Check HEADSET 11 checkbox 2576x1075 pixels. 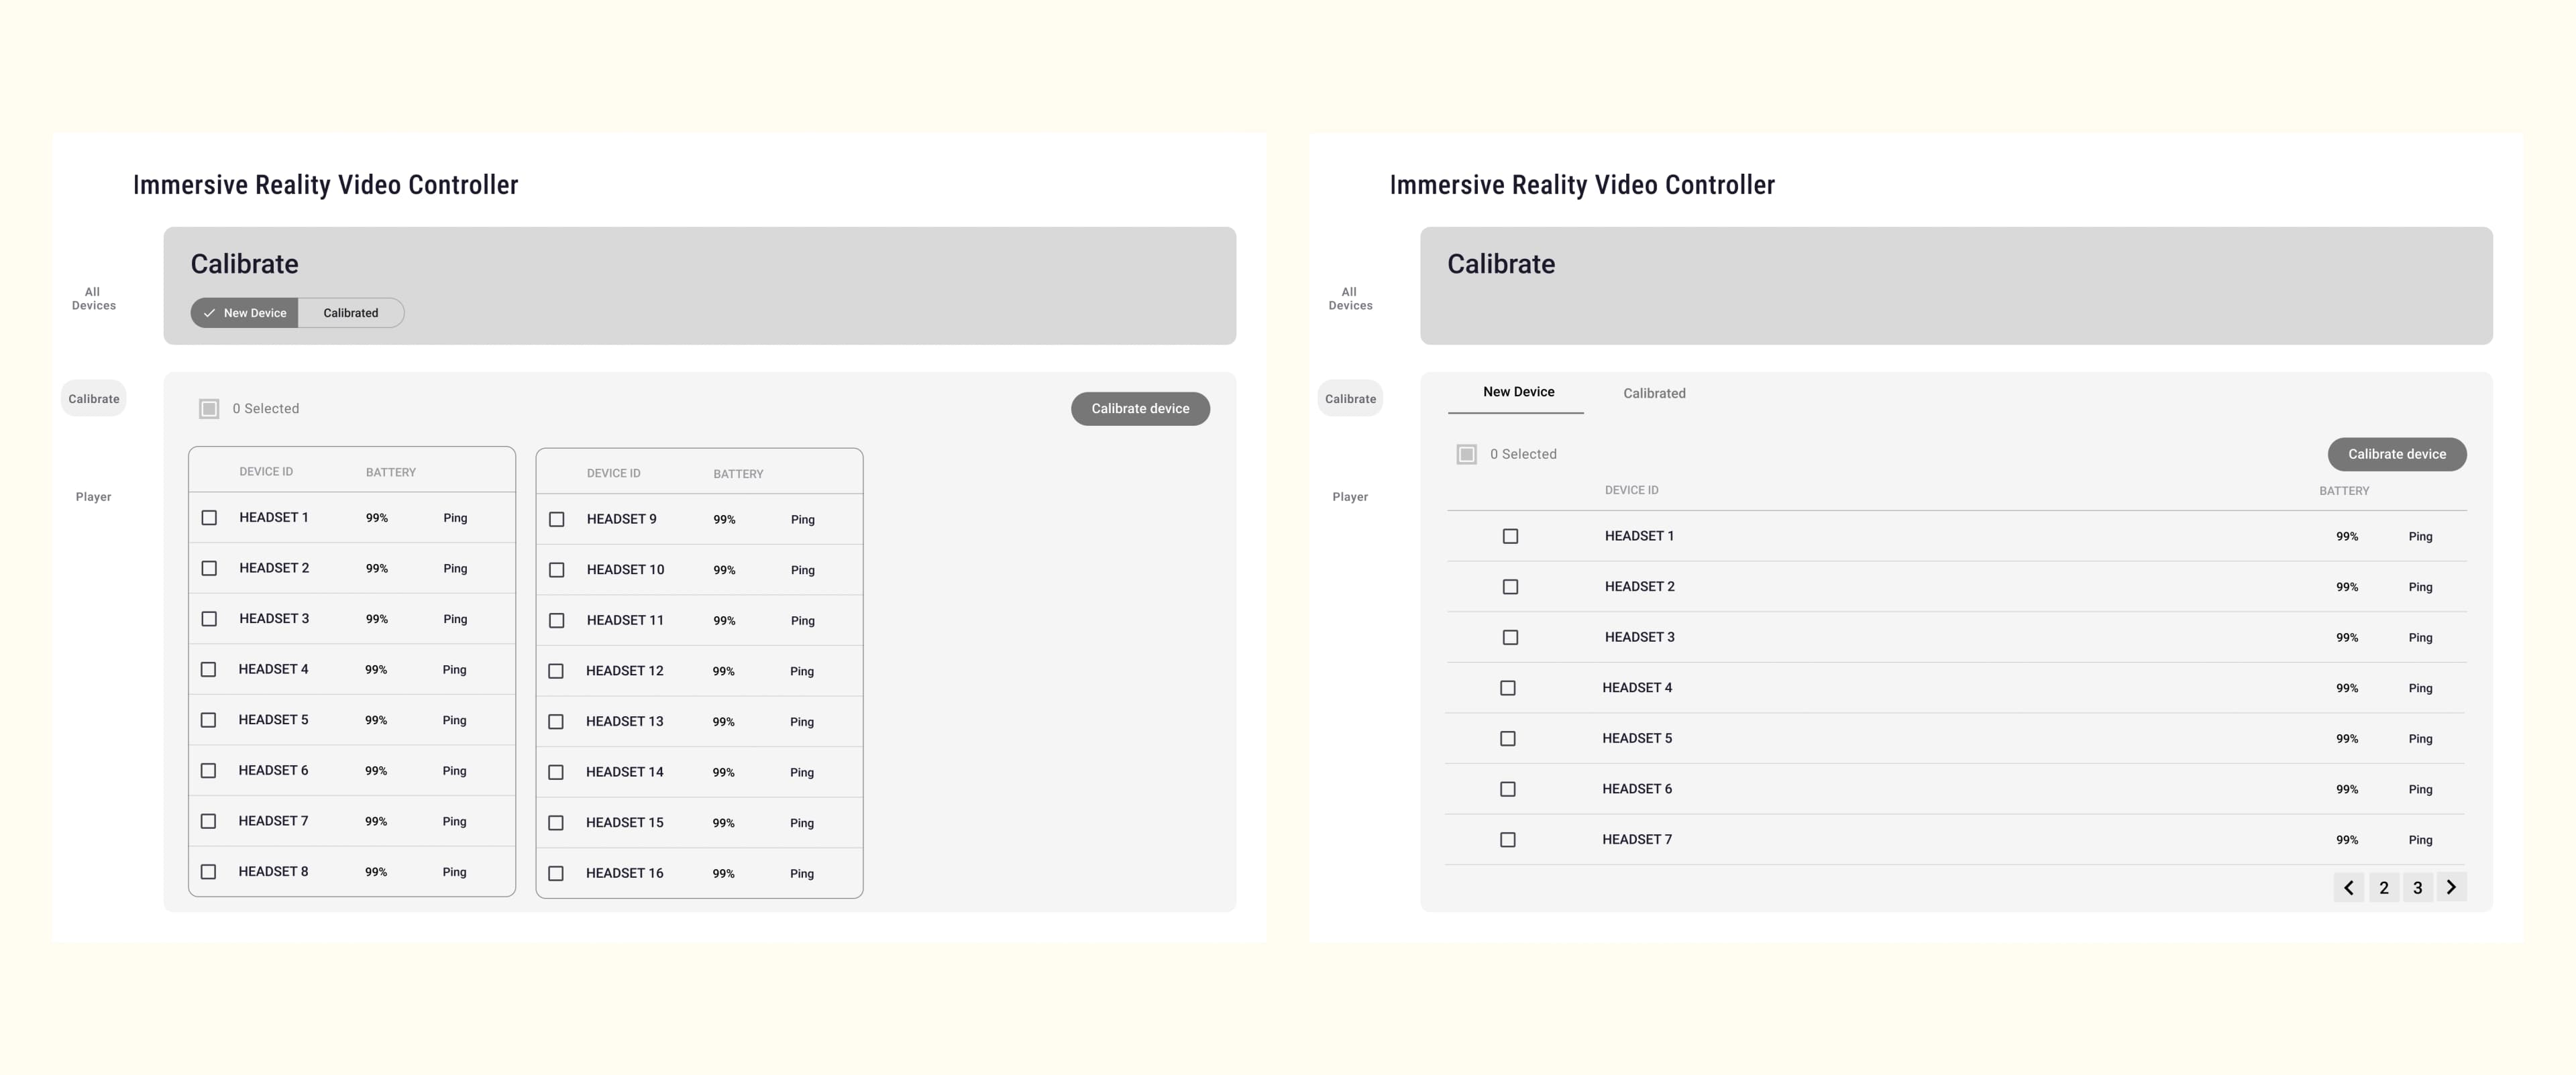pos(557,621)
